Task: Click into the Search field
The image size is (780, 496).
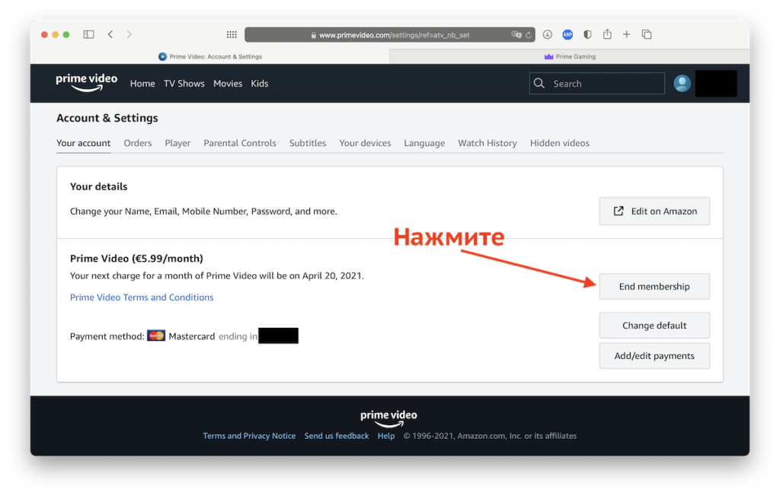Action: pyautogui.click(x=606, y=84)
